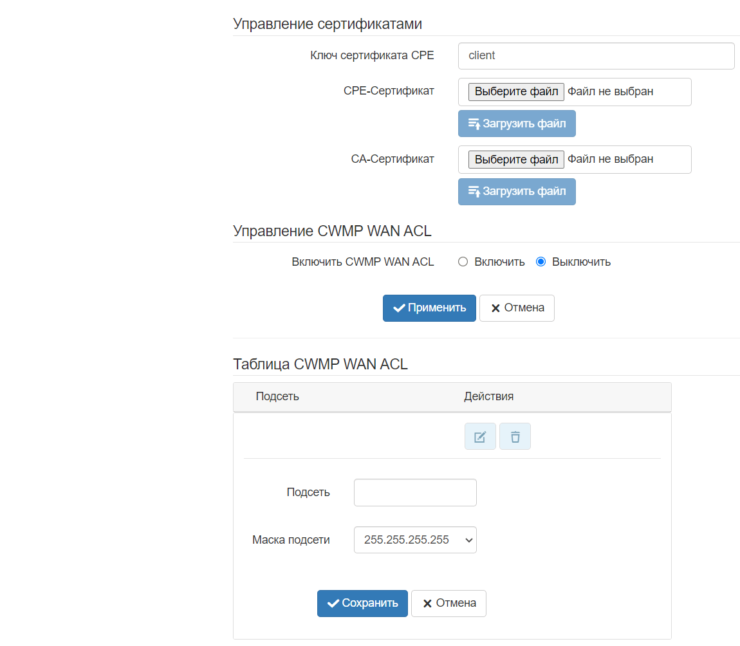Choose file for CPE-Сертификат
The width and height of the screenshot is (740, 646).
tap(516, 91)
